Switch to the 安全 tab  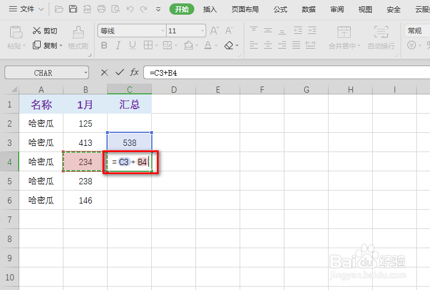394,9
